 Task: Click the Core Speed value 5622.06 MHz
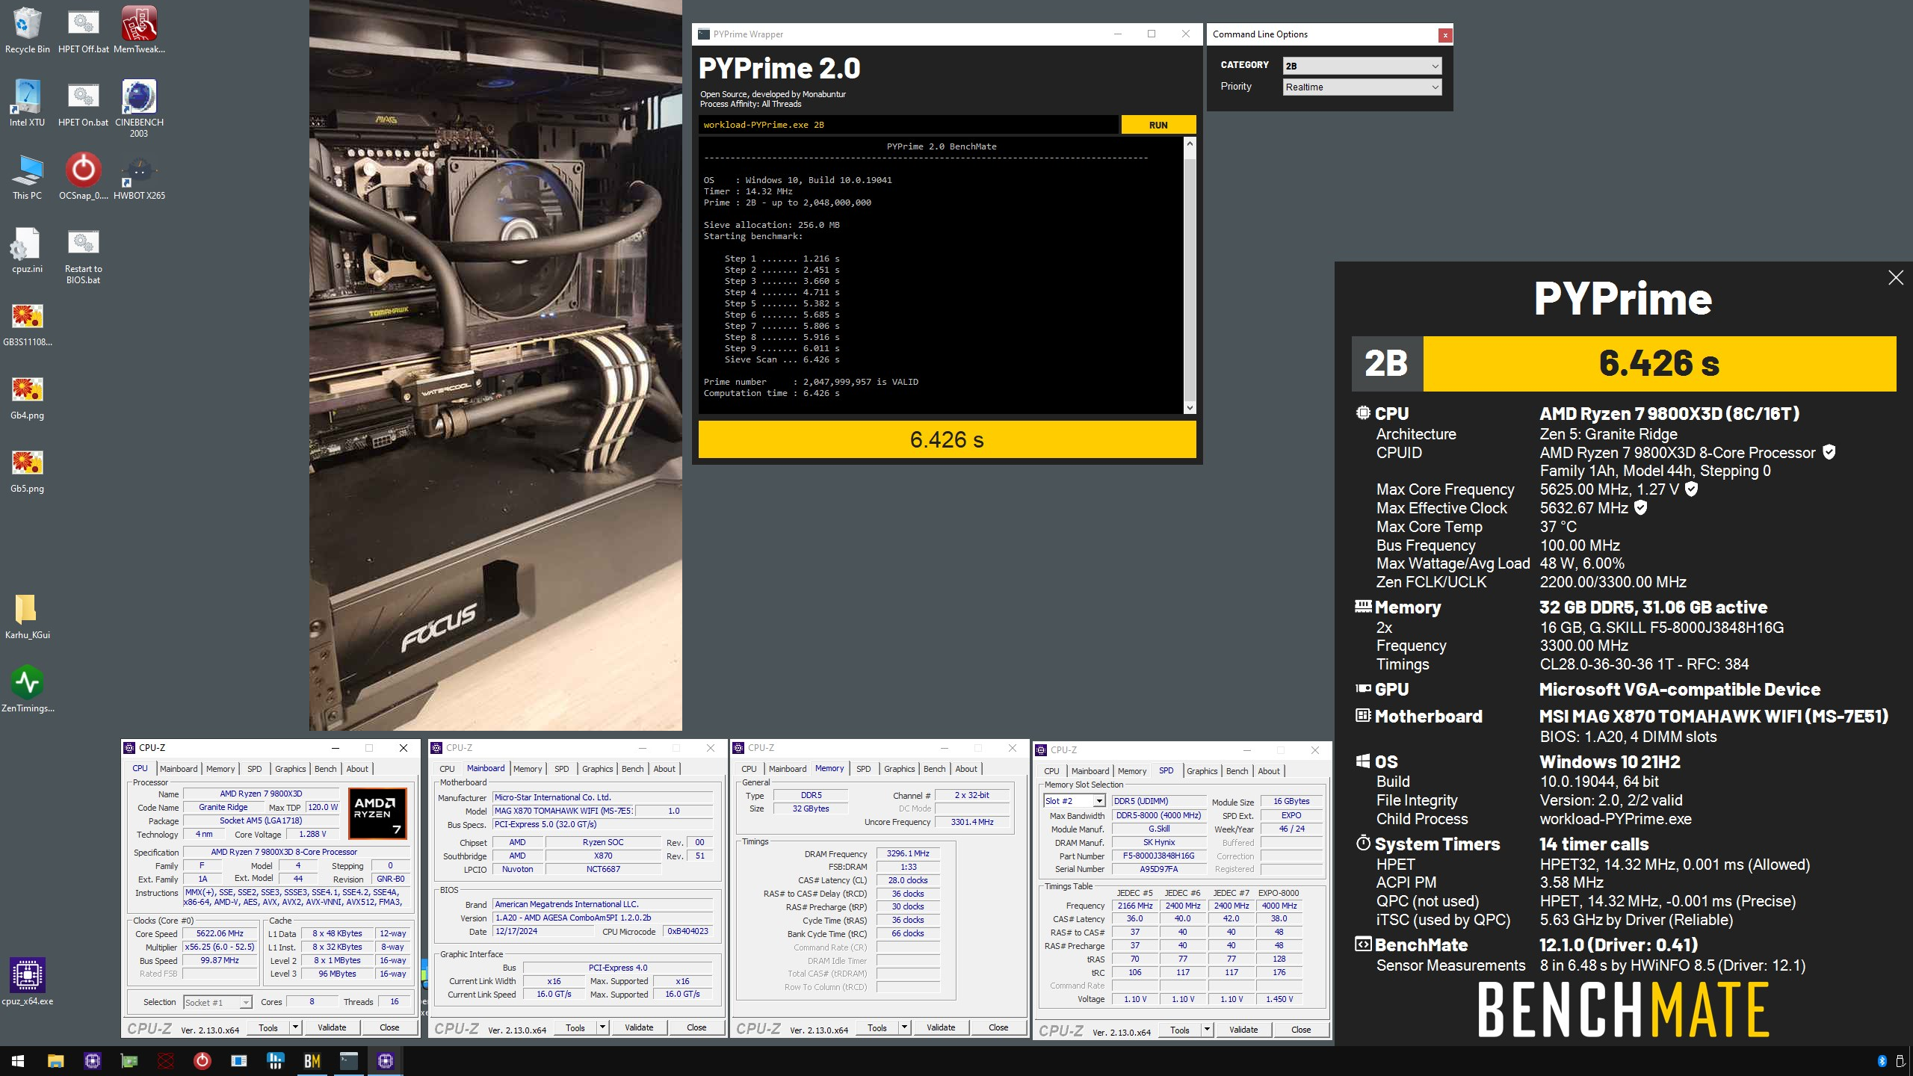(220, 933)
